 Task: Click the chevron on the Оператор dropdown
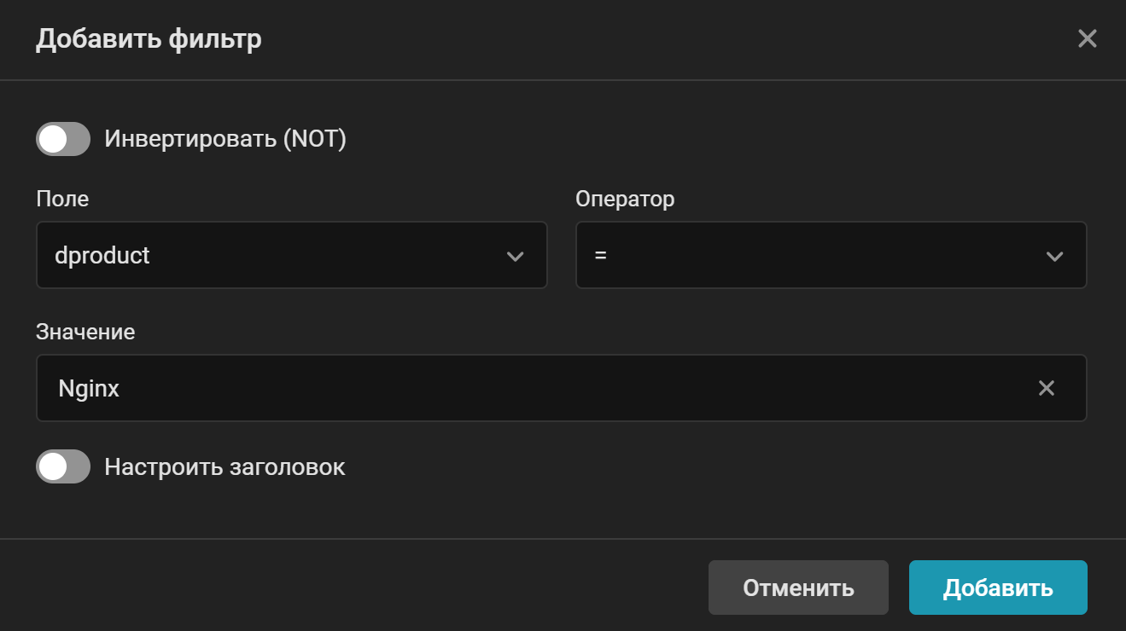tap(1055, 255)
